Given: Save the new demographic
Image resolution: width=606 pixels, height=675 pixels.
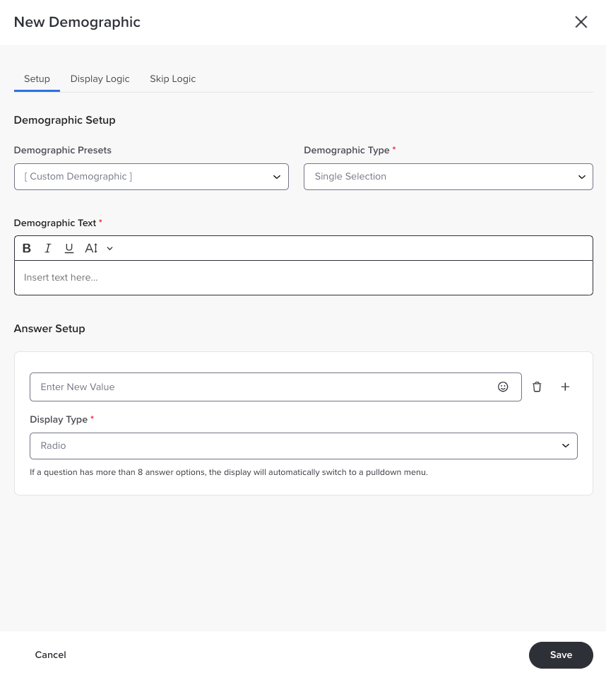Looking at the screenshot, I should 561,655.
